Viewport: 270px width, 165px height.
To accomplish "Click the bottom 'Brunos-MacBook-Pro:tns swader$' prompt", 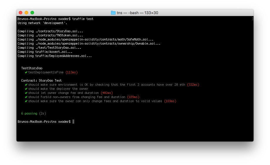I will click(x=44, y=122).
